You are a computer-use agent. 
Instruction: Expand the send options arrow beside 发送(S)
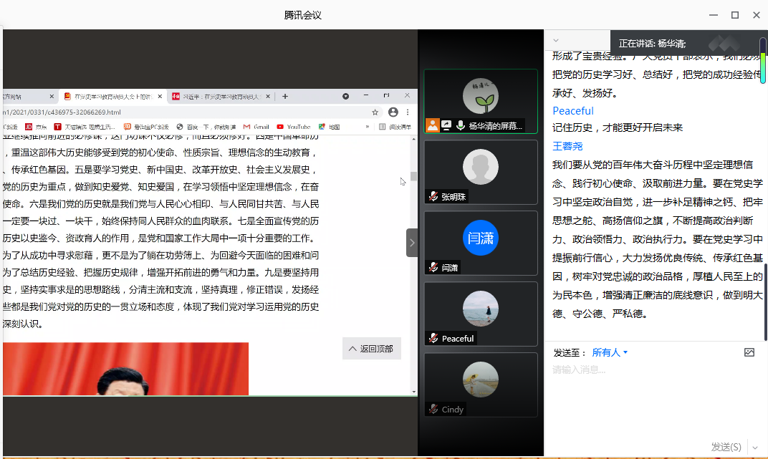[754, 448]
